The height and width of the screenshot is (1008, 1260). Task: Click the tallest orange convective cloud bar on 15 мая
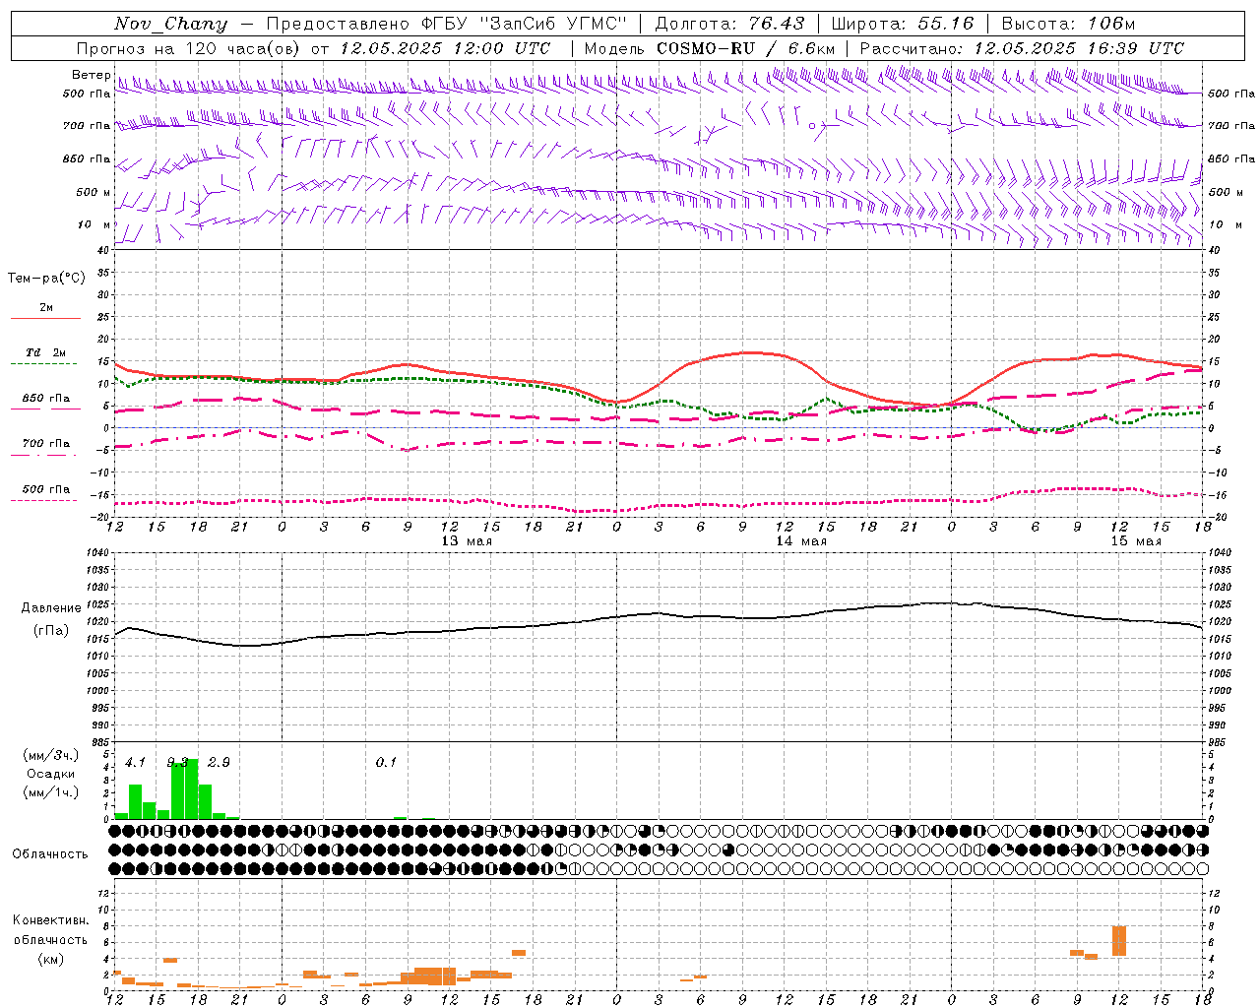click(1119, 941)
